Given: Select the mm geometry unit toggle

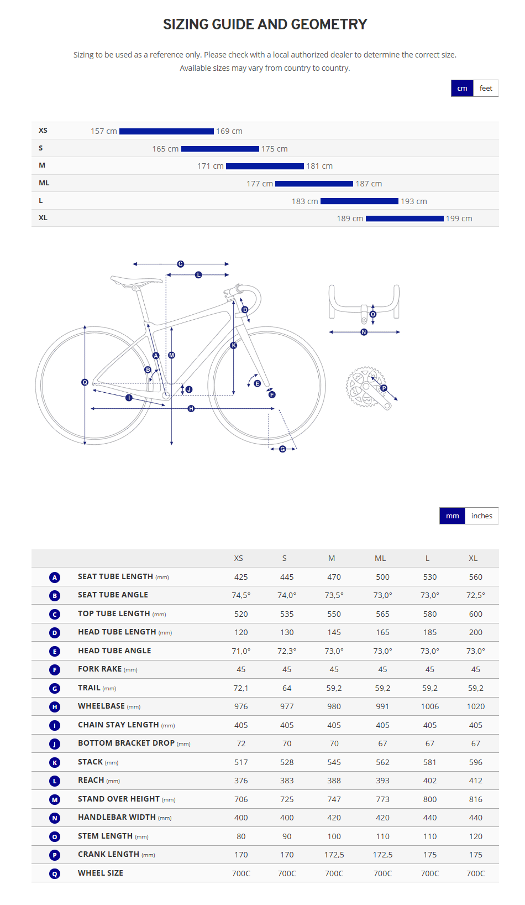Looking at the screenshot, I should (x=452, y=516).
